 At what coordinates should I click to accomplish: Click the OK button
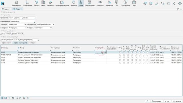[167, 101]
